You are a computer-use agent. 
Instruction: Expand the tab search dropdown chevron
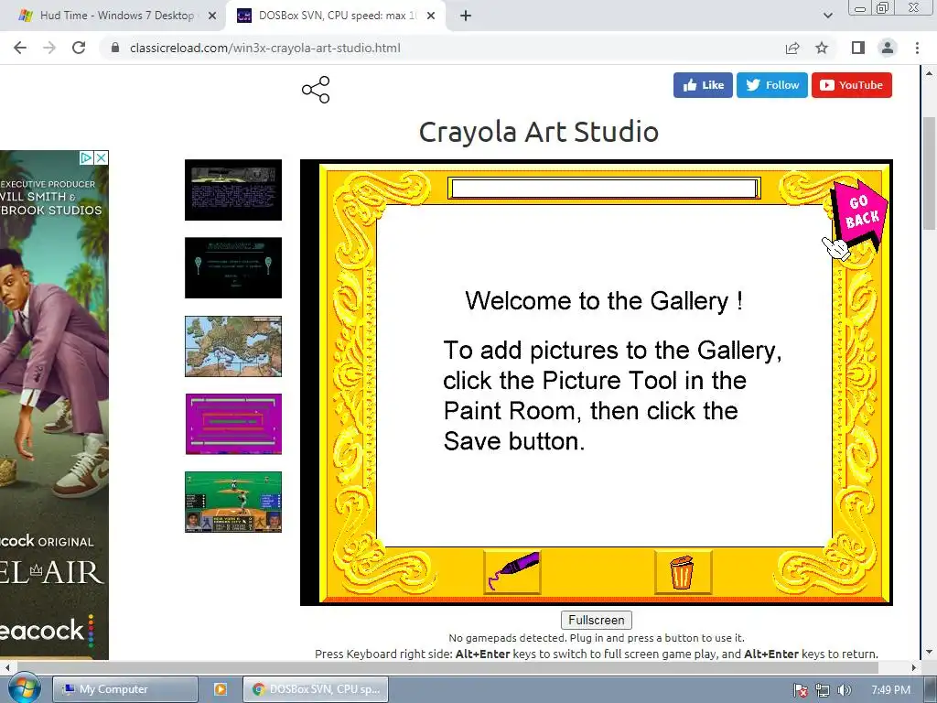(827, 16)
